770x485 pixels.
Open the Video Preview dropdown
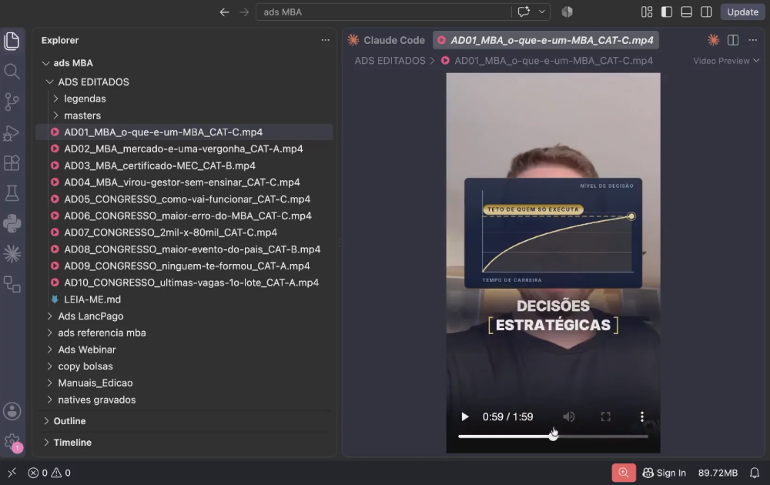tap(726, 61)
